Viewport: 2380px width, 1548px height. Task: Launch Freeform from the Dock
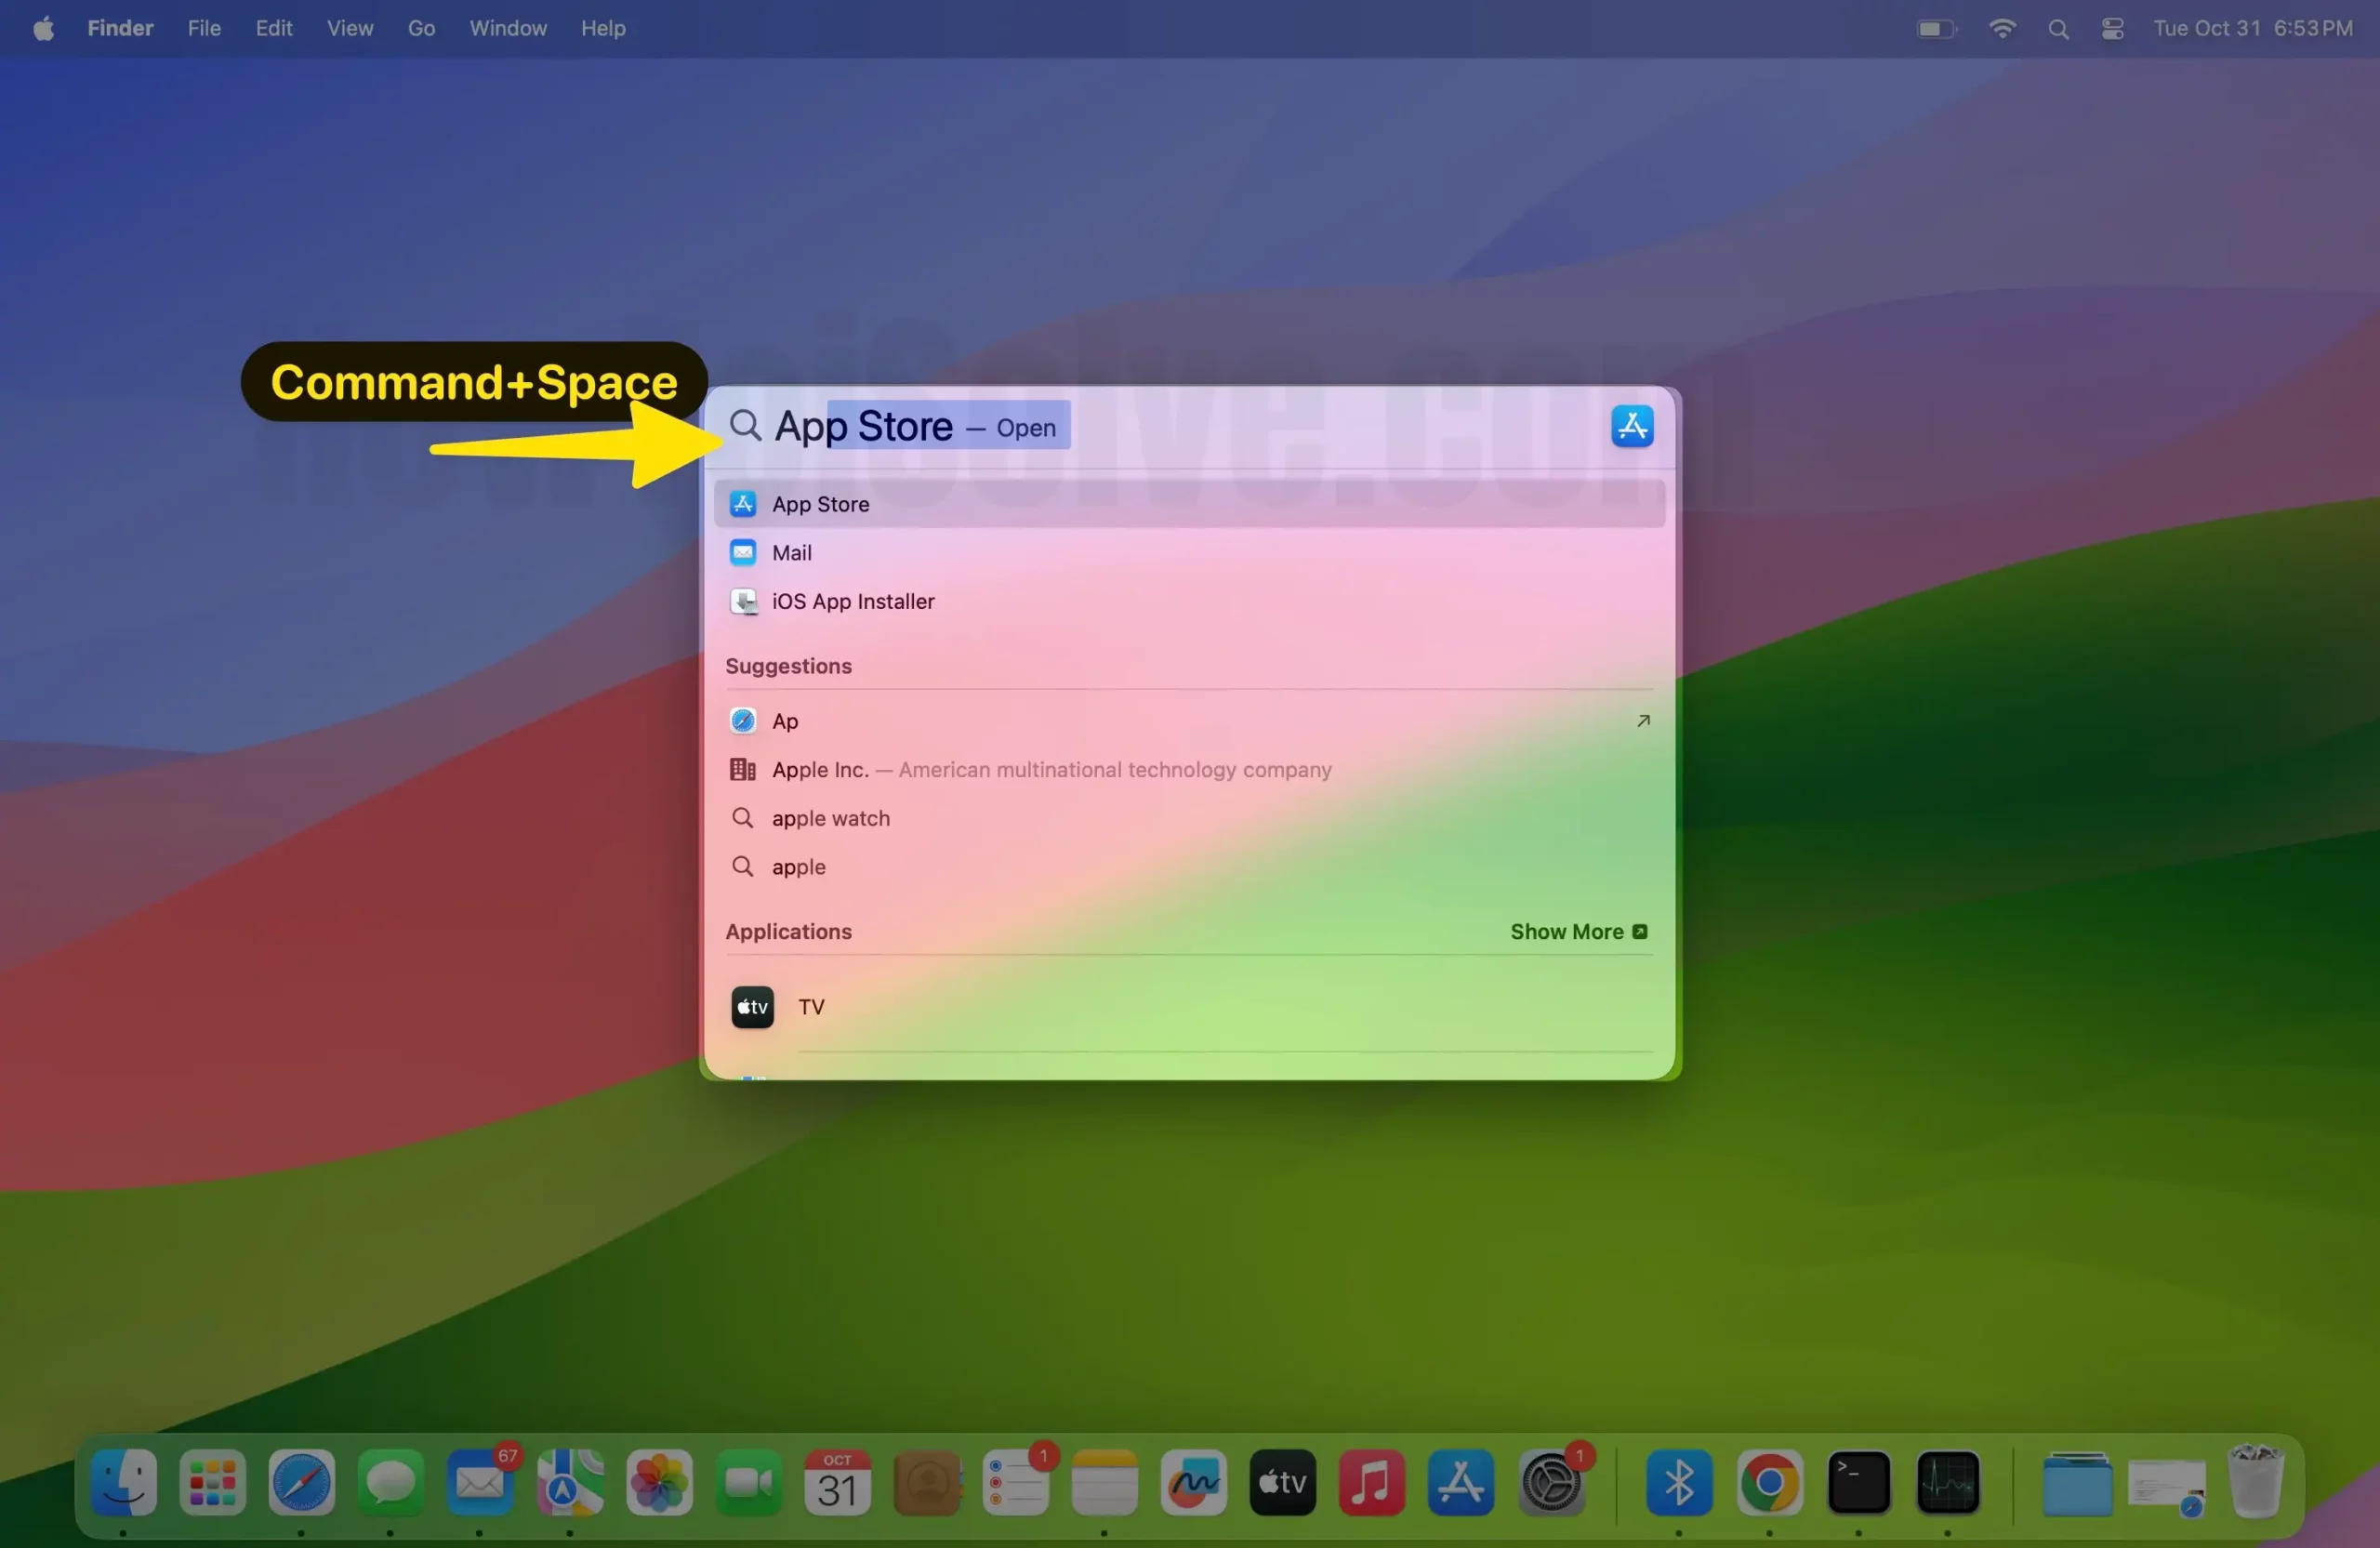1194,1482
